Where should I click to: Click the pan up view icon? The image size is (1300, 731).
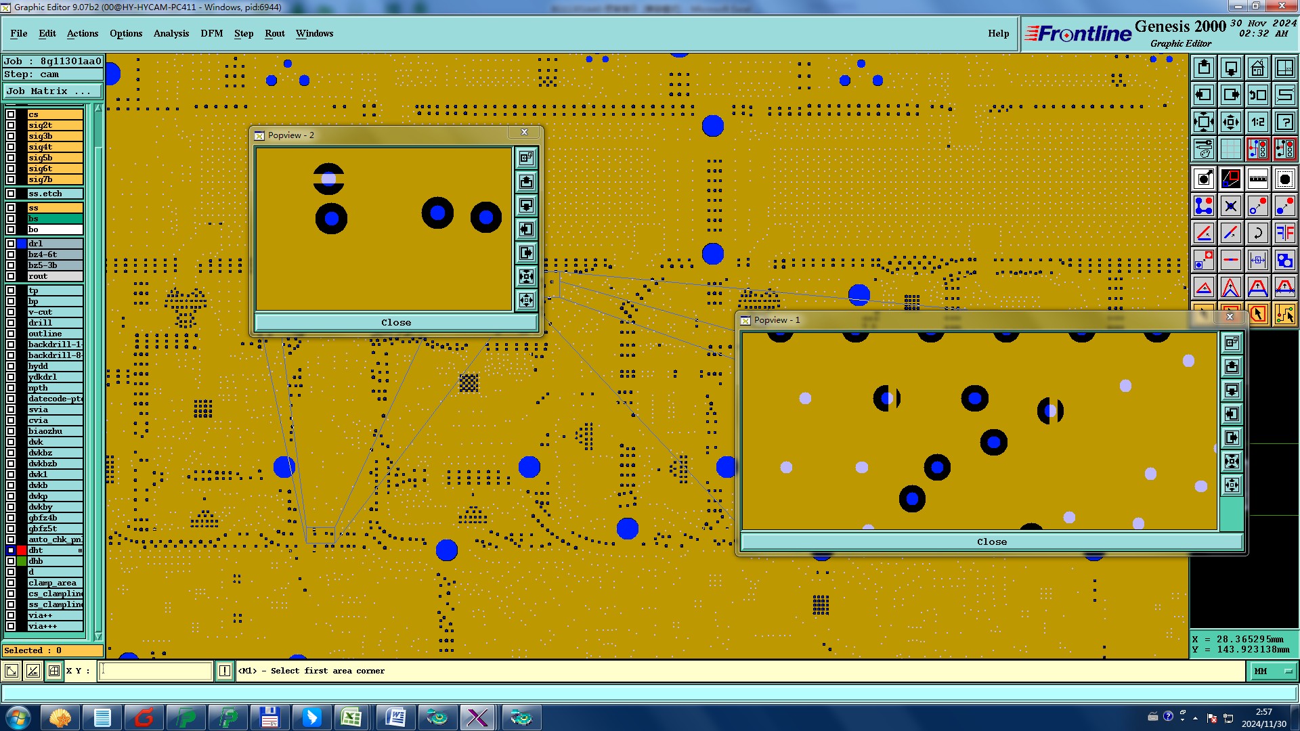click(x=1204, y=68)
